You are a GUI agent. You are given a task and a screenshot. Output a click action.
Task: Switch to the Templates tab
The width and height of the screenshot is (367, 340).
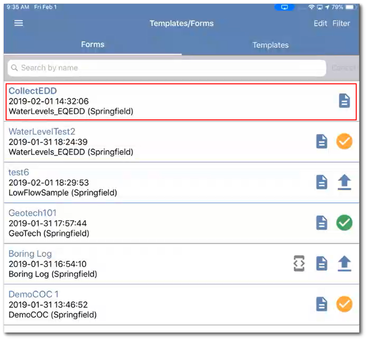(x=270, y=45)
